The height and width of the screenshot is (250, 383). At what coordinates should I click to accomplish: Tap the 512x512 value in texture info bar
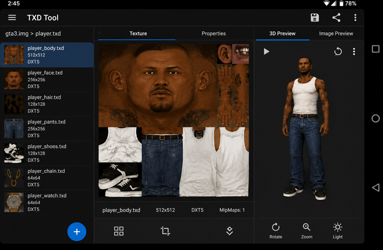[x=165, y=210]
